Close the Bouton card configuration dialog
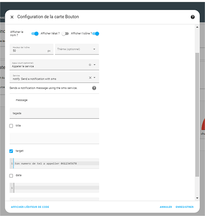Viewport: 205px width, 216px height. click(12, 17)
